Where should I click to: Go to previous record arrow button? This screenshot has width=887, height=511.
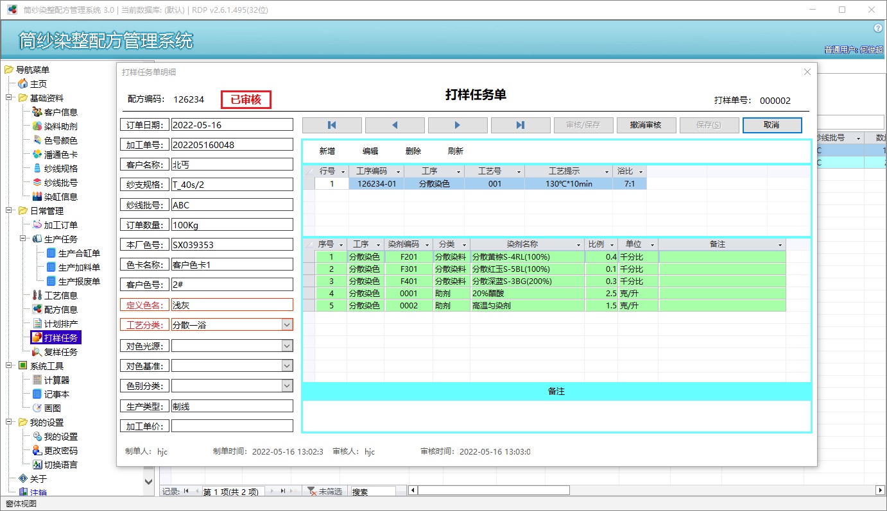[x=395, y=125]
